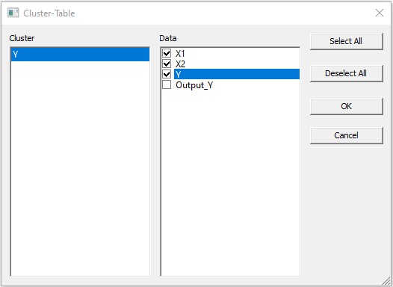Enable the Output_Y checkbox

pos(167,84)
